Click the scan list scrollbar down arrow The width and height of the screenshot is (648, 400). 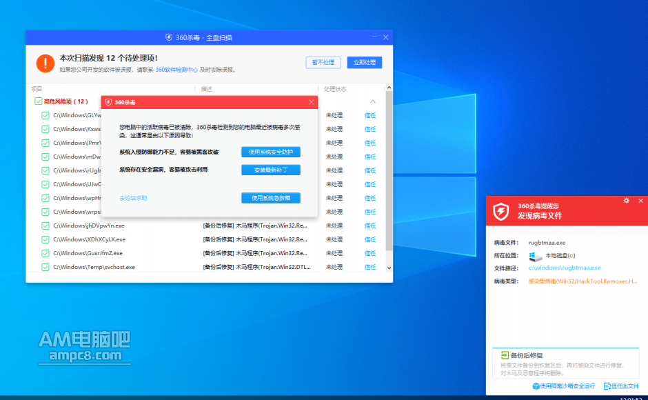click(389, 268)
